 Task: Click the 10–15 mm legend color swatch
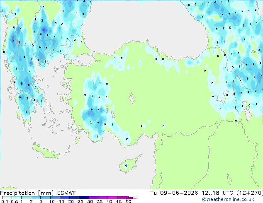tap(55, 198)
